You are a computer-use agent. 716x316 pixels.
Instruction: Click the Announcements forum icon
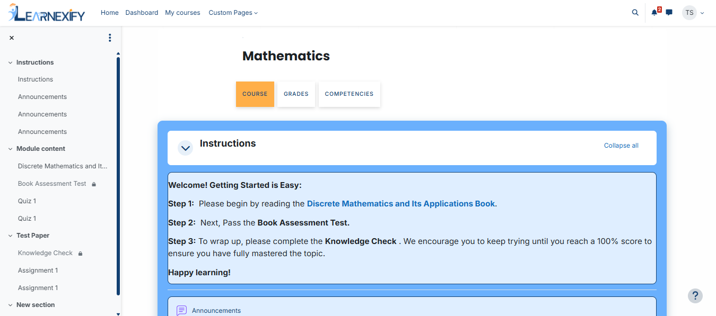pyautogui.click(x=181, y=311)
